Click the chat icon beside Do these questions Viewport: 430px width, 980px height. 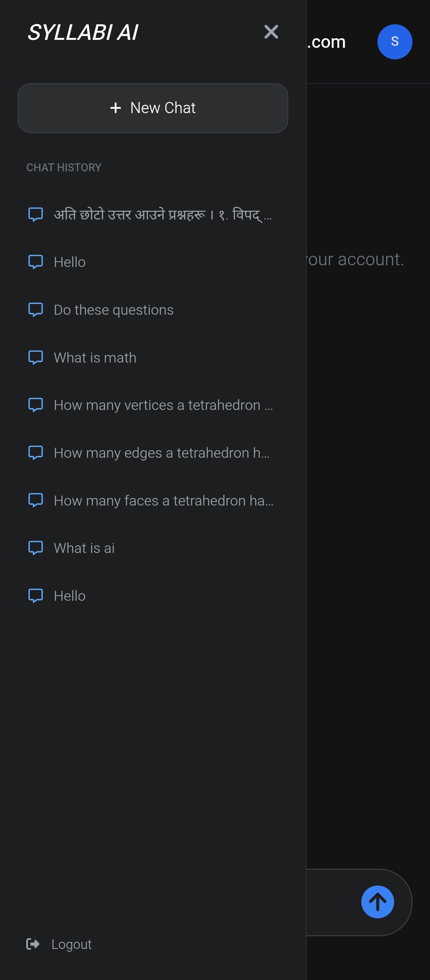tap(36, 310)
